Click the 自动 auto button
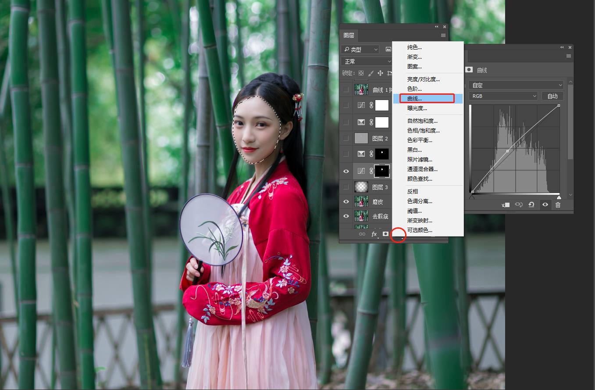Screen dimensions: 595x390 tap(552, 96)
